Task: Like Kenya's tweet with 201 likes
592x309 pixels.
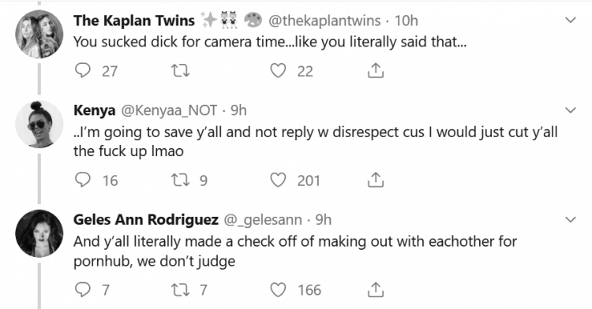Action: tap(279, 181)
